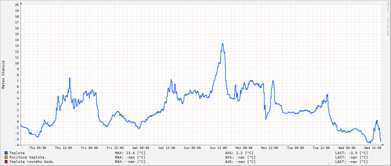Viewport: 391px width, 166px height.
Task: Click the 20 label on the Y axis
Action: [17, 5]
